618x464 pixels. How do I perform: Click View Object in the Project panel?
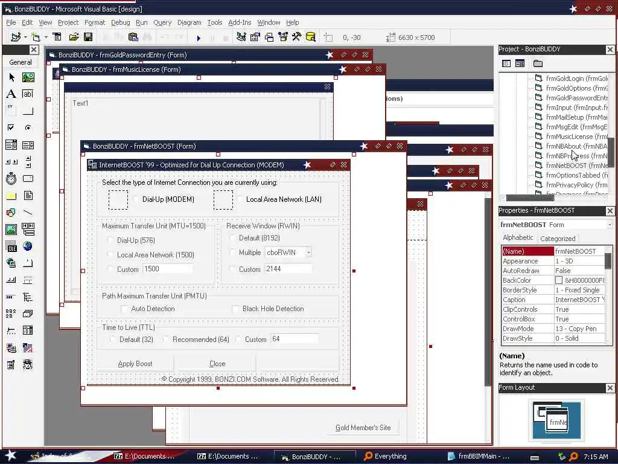click(520, 63)
